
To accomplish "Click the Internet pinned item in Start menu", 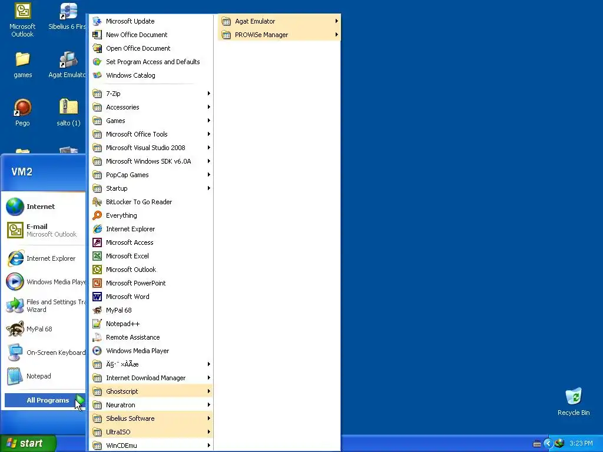I will tap(44, 207).
